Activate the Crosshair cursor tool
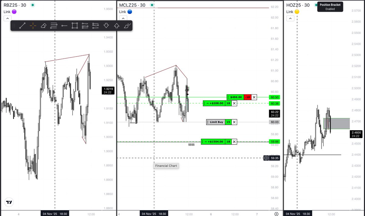The height and width of the screenshot is (216, 365). pyautogui.click(x=32, y=26)
